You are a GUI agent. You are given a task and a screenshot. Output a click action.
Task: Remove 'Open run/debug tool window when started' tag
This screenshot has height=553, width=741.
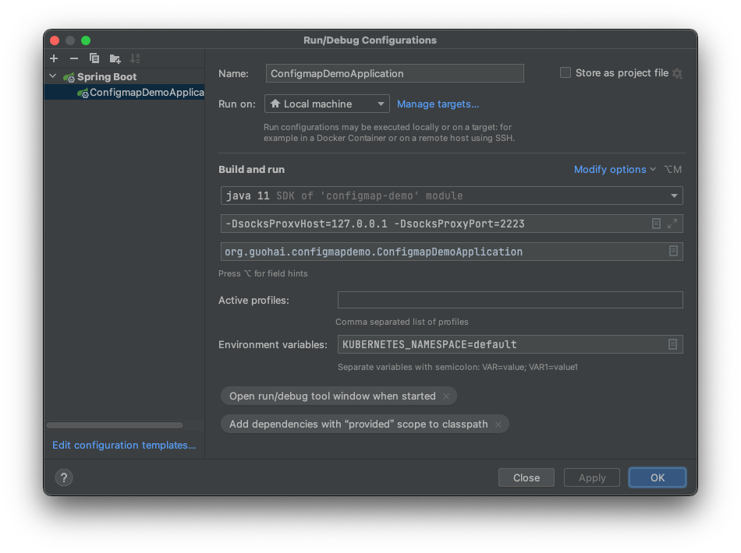(445, 396)
